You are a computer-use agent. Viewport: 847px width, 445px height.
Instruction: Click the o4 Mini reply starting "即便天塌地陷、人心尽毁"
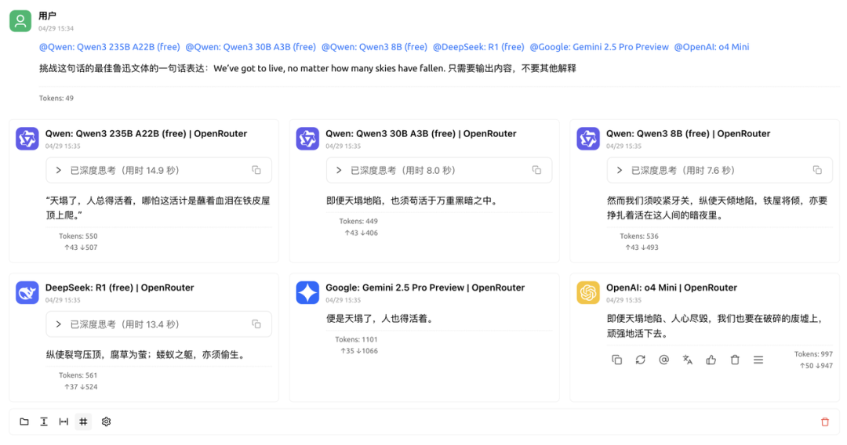(x=714, y=326)
